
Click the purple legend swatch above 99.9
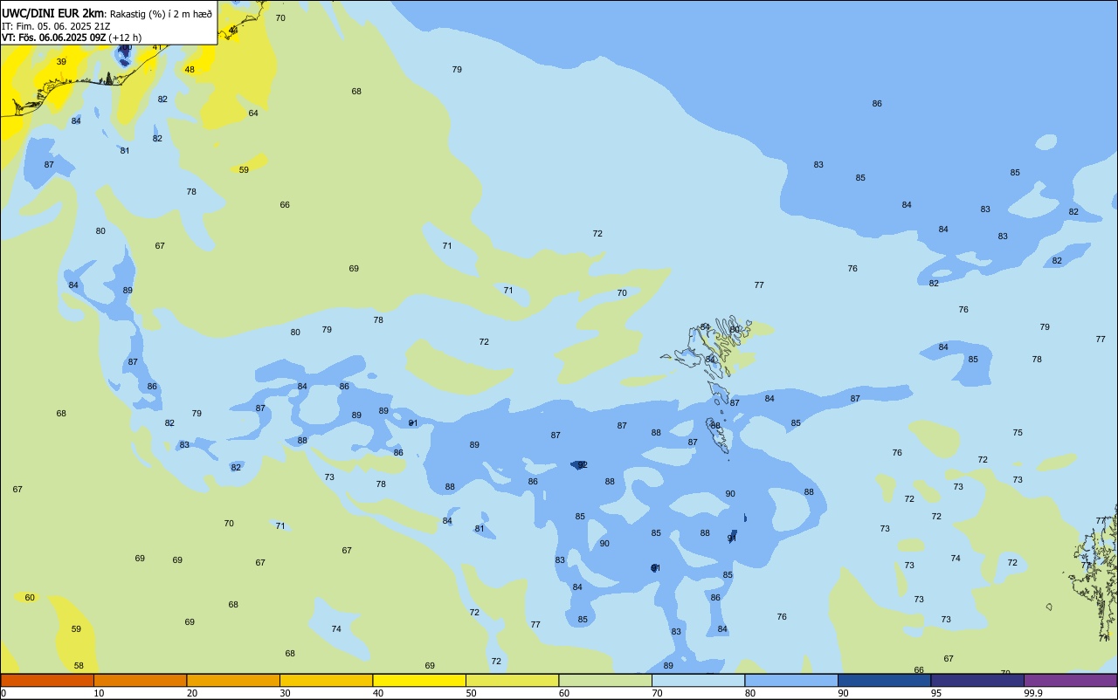(x=1071, y=680)
